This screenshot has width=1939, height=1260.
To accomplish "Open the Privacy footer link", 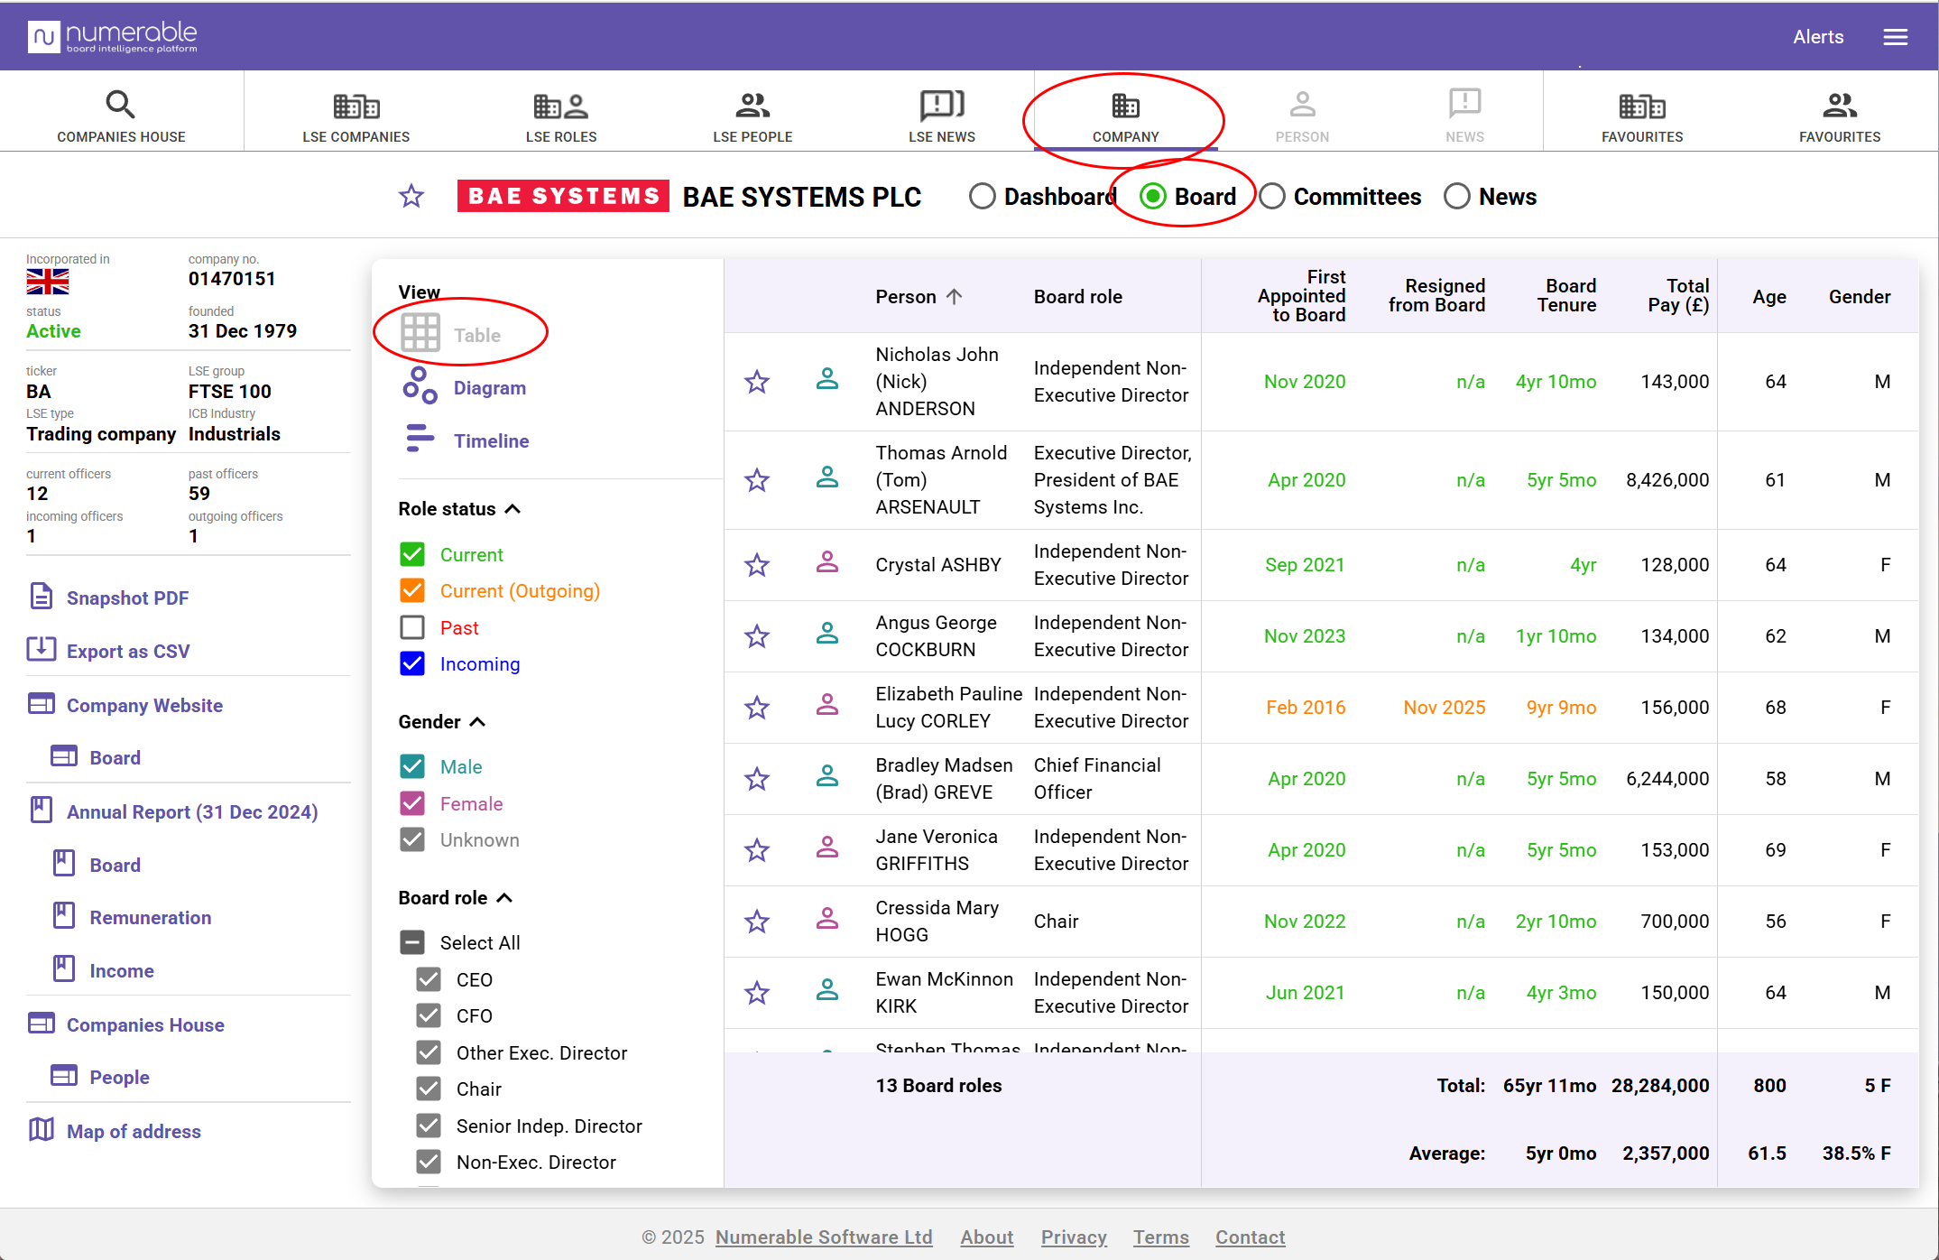I will pyautogui.click(x=1073, y=1237).
